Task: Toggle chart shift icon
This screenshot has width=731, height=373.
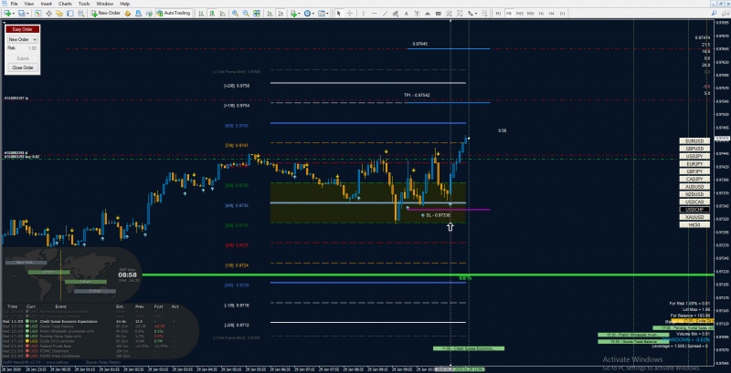Action: 281,14
